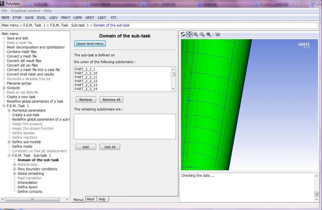Expand the Define sub-models node
322x210 pixels.
tap(9, 142)
